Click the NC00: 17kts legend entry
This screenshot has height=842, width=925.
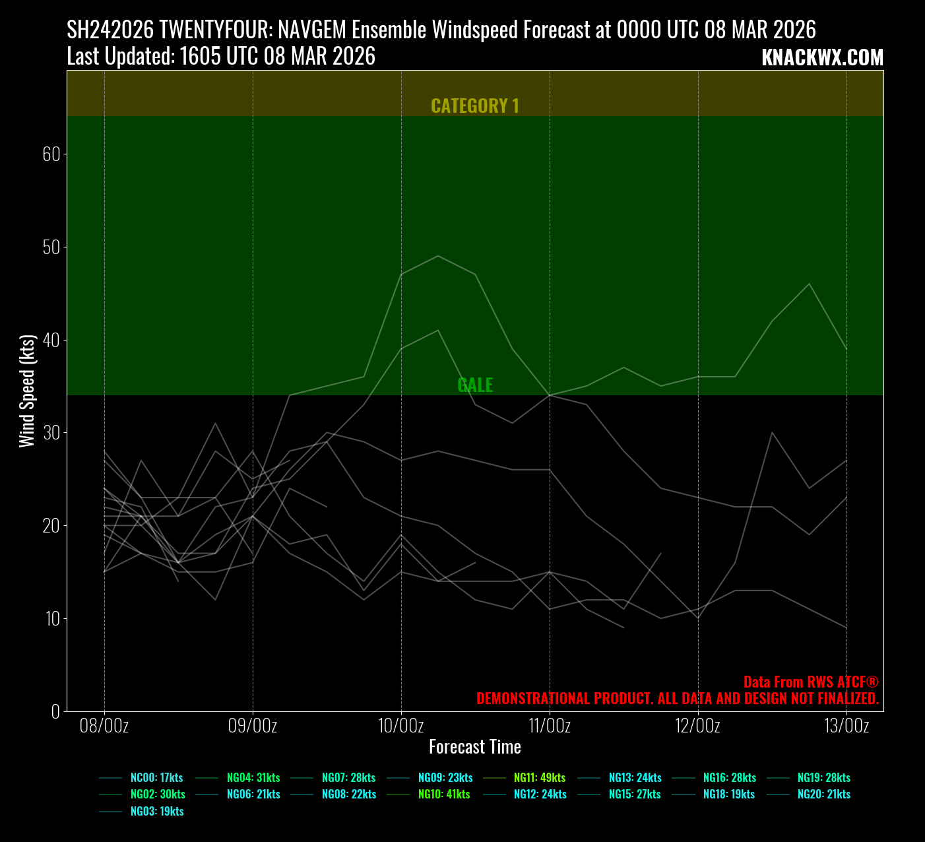click(156, 778)
